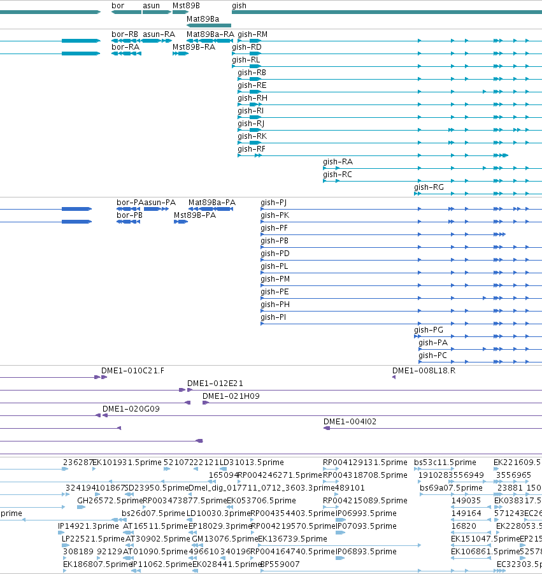Click the Mat89Ba-PA protein label
This screenshot has height=574, width=542.
tap(212, 203)
